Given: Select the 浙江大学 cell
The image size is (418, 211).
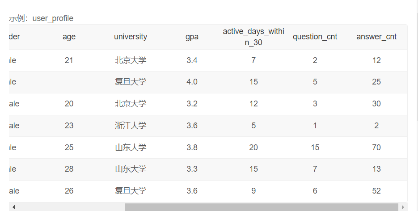Looking at the screenshot, I should tap(131, 126).
